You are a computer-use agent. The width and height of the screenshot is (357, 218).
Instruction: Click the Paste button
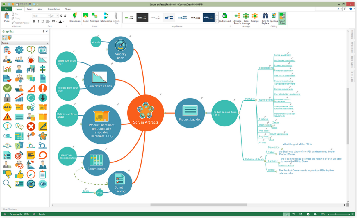pos(7,17)
